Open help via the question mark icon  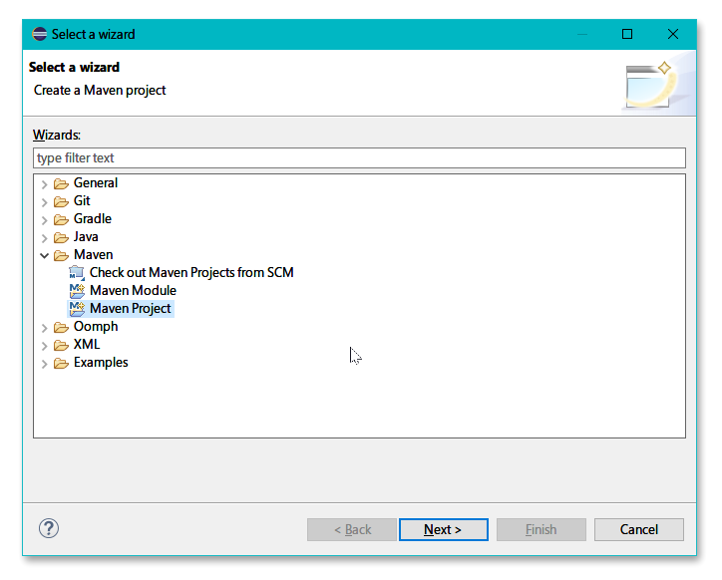48,528
